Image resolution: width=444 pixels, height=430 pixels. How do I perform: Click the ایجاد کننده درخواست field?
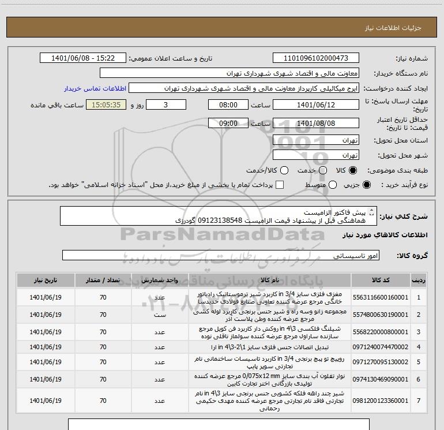click(x=244, y=88)
